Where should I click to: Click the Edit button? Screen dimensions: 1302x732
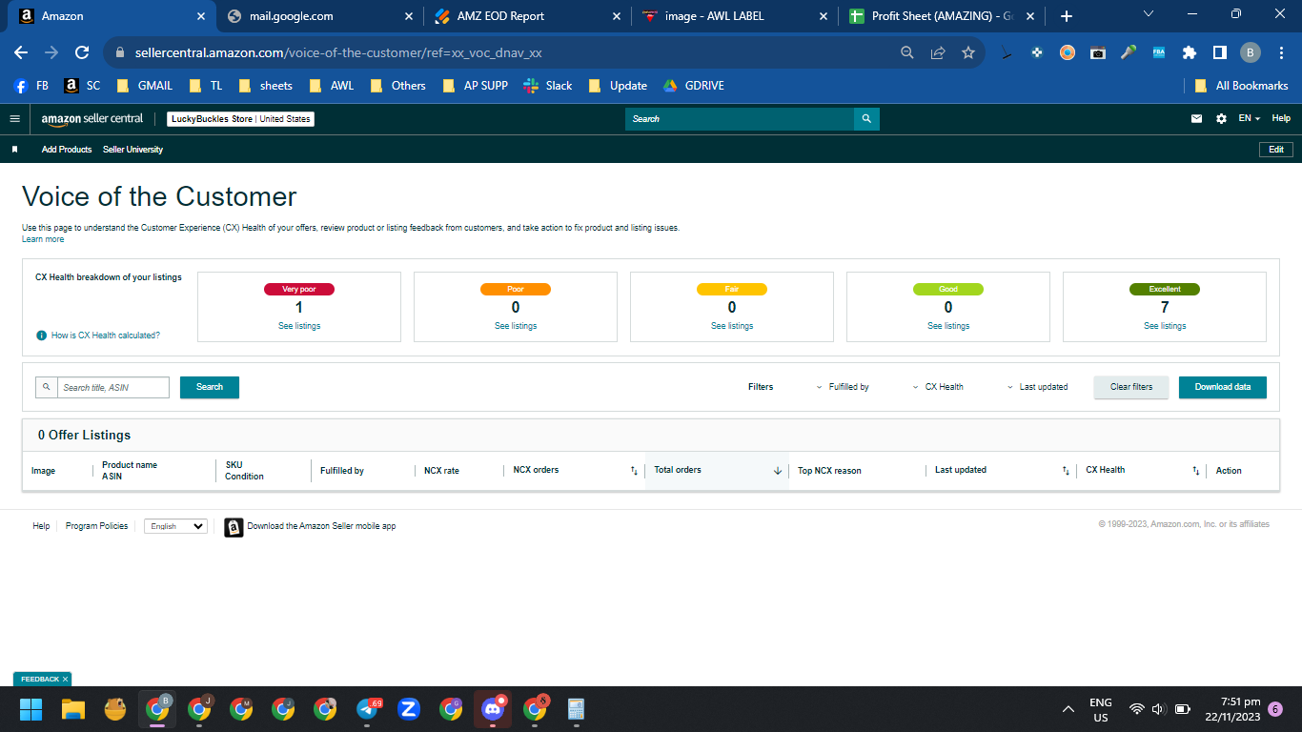tap(1276, 150)
